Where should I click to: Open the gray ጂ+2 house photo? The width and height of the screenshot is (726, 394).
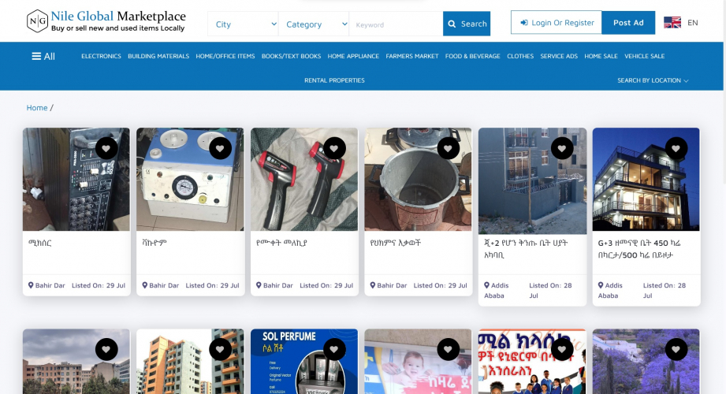532,181
